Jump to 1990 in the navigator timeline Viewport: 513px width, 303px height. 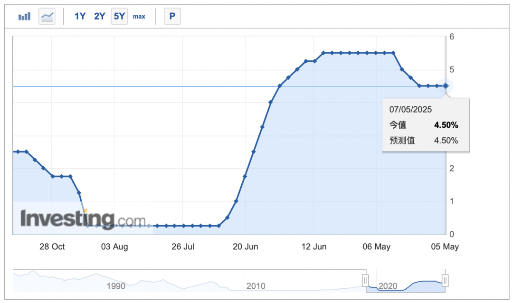[x=116, y=286]
